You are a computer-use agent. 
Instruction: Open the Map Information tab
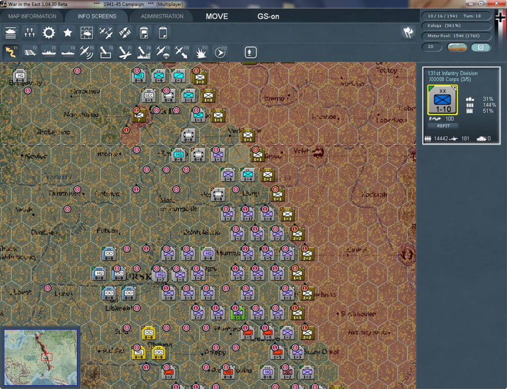pos(32,16)
